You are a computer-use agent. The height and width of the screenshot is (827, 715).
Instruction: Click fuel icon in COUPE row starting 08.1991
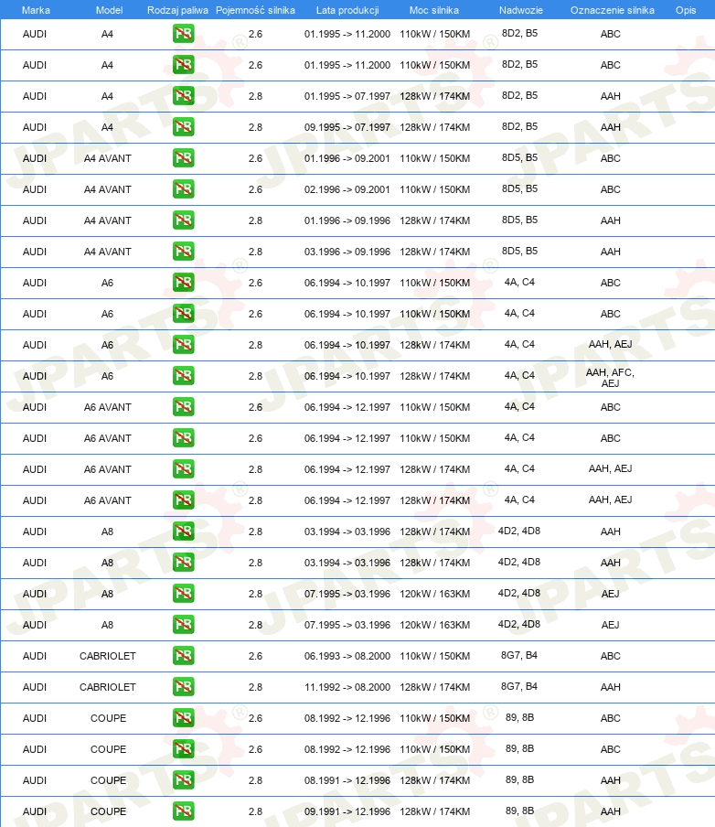[184, 780]
